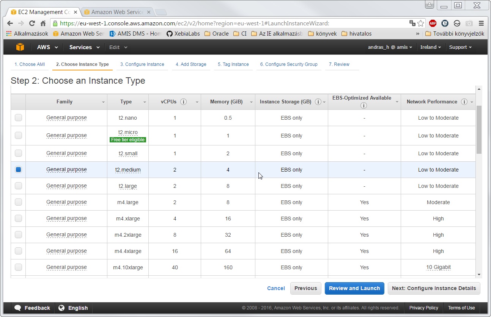Open the Chrome hamburger menu
Image resolution: width=491 pixels, height=317 pixels.
click(x=481, y=23)
